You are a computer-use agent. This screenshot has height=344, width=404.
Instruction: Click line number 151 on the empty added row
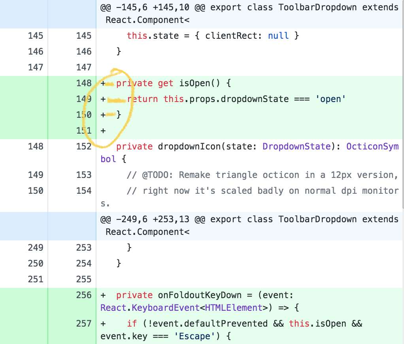[x=84, y=130]
